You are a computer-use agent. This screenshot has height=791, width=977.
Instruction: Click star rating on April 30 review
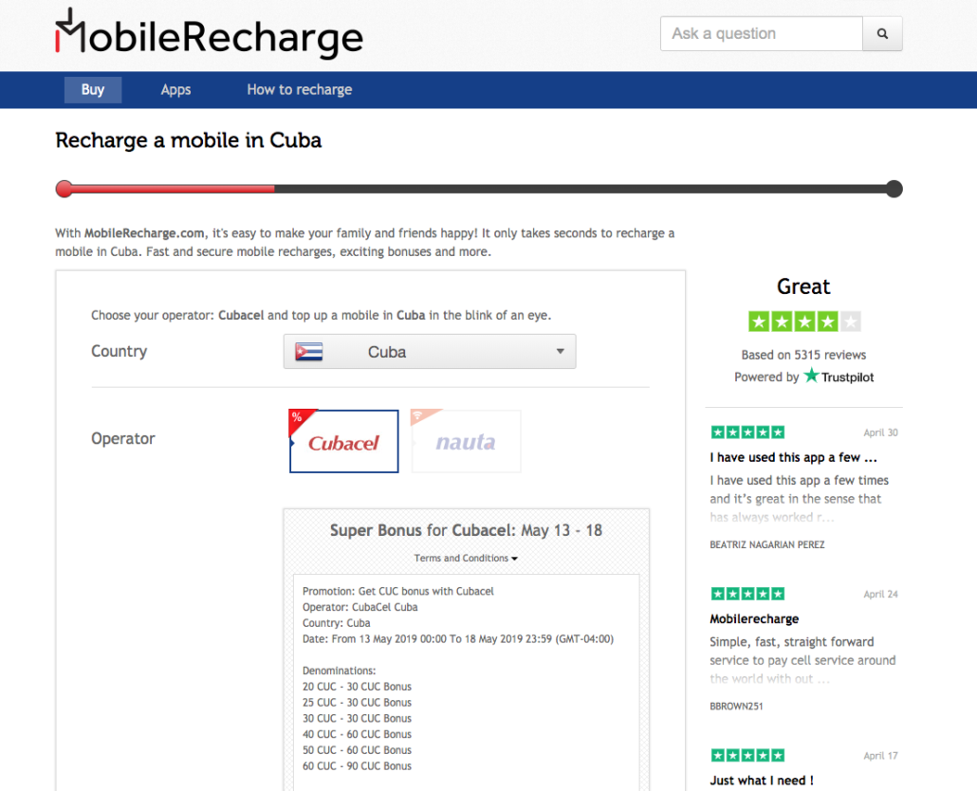point(747,432)
